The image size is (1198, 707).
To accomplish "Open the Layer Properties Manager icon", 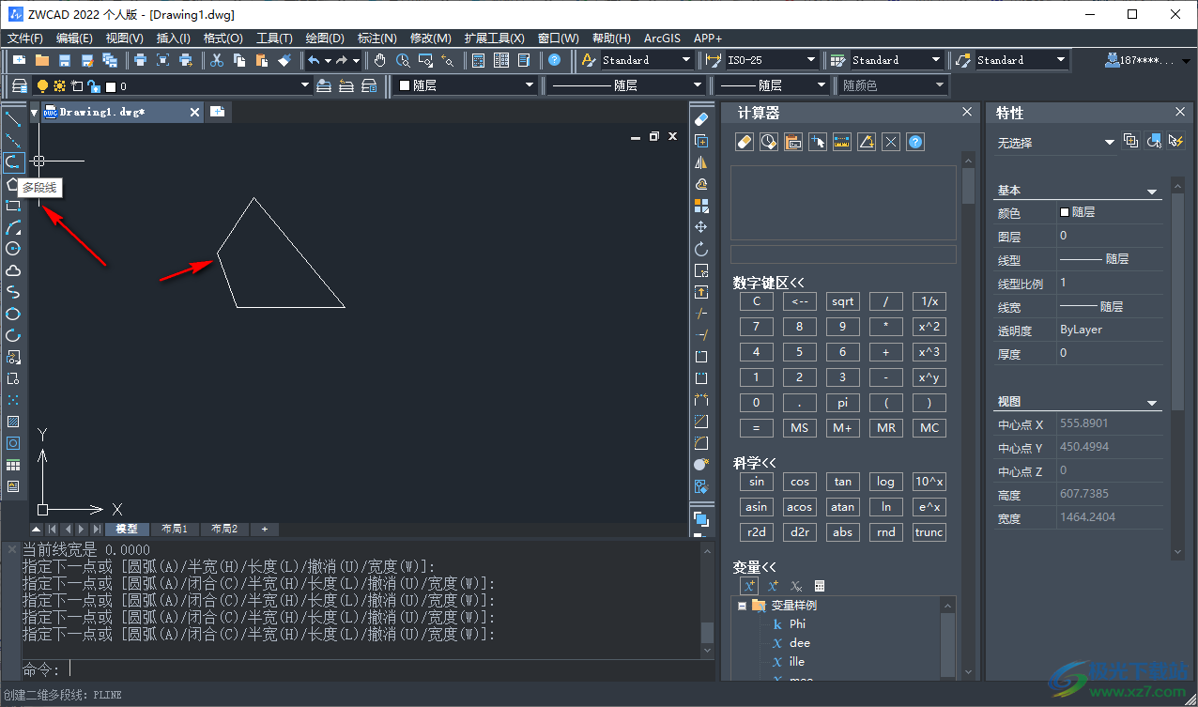I will pyautogui.click(x=19, y=85).
